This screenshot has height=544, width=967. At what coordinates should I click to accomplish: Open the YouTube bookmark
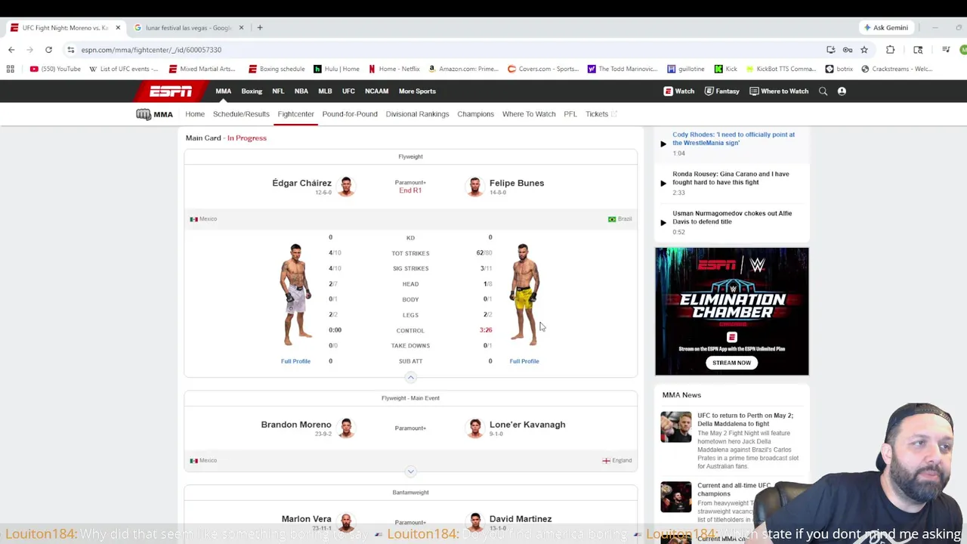[55, 69]
